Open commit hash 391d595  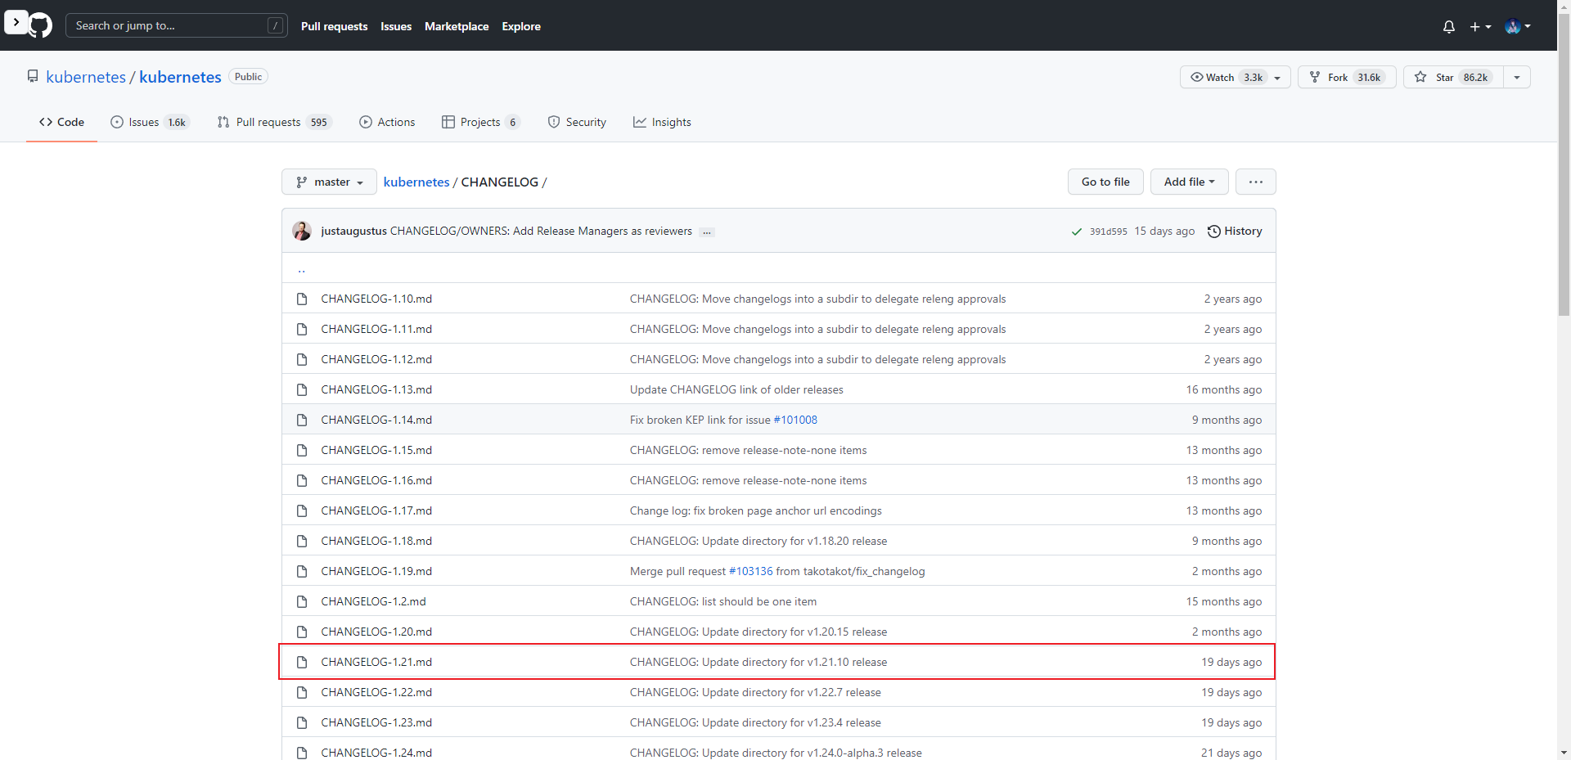pos(1108,232)
